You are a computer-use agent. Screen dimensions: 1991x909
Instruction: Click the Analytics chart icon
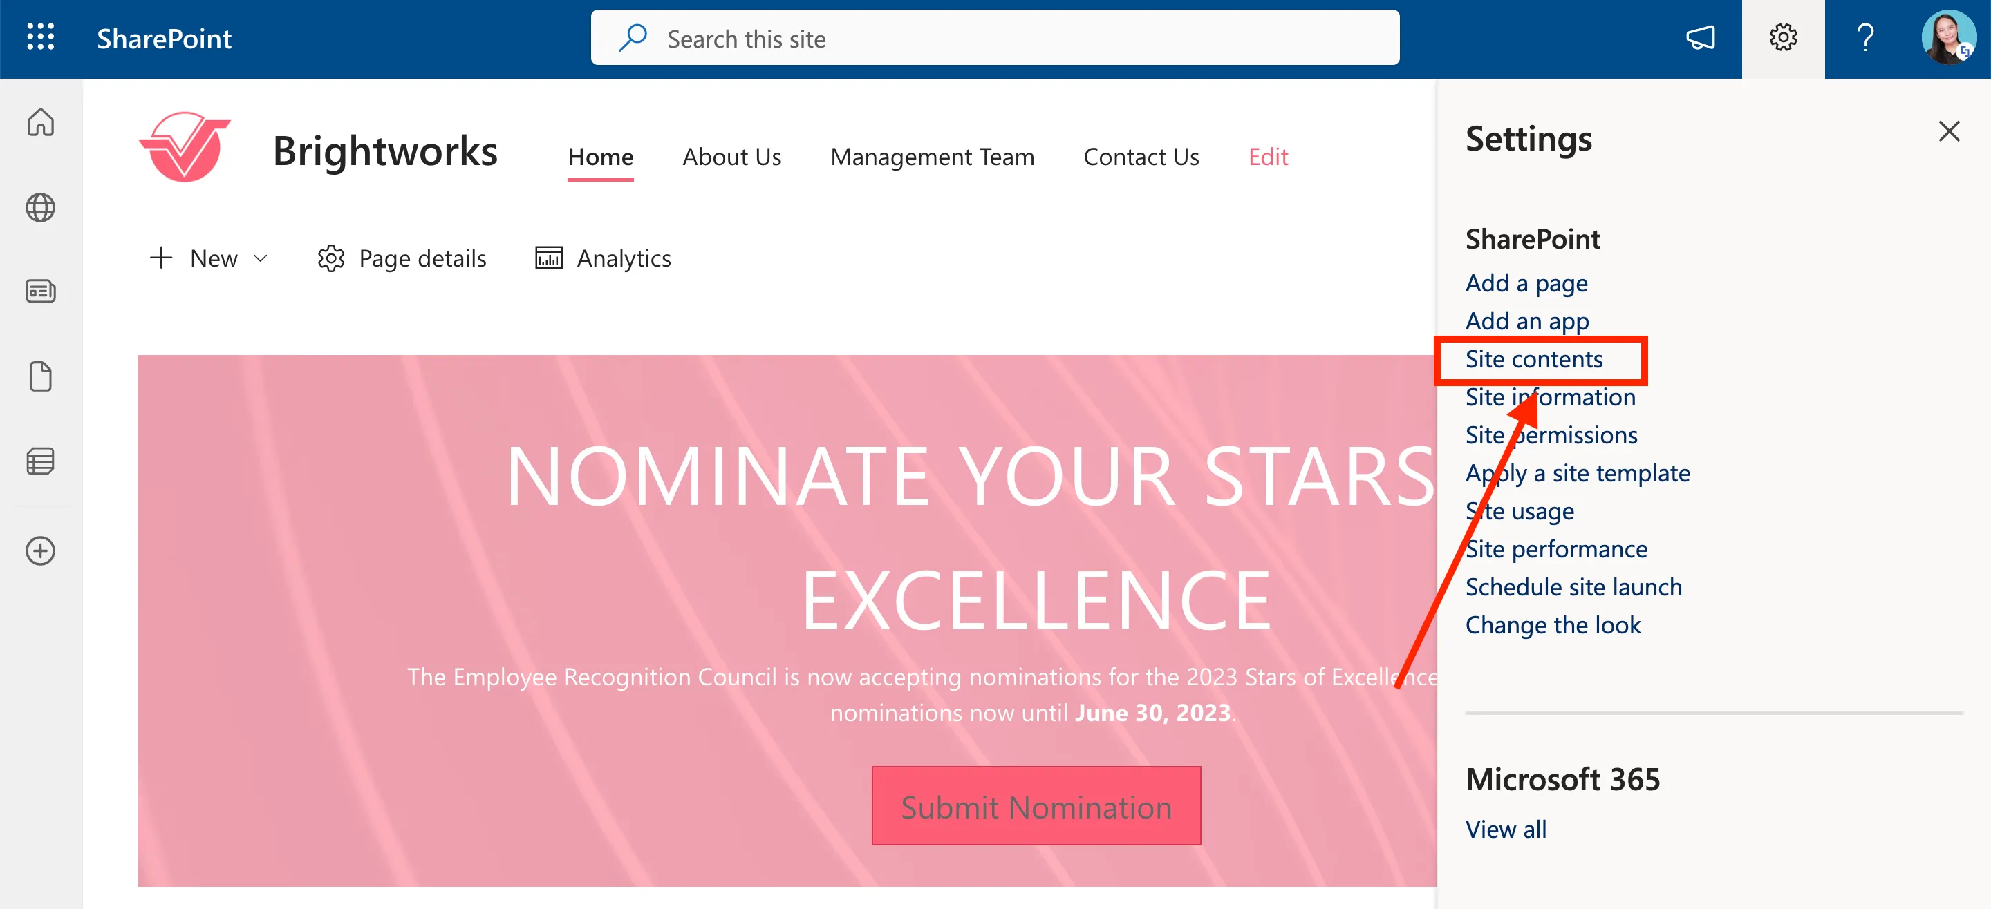549,257
